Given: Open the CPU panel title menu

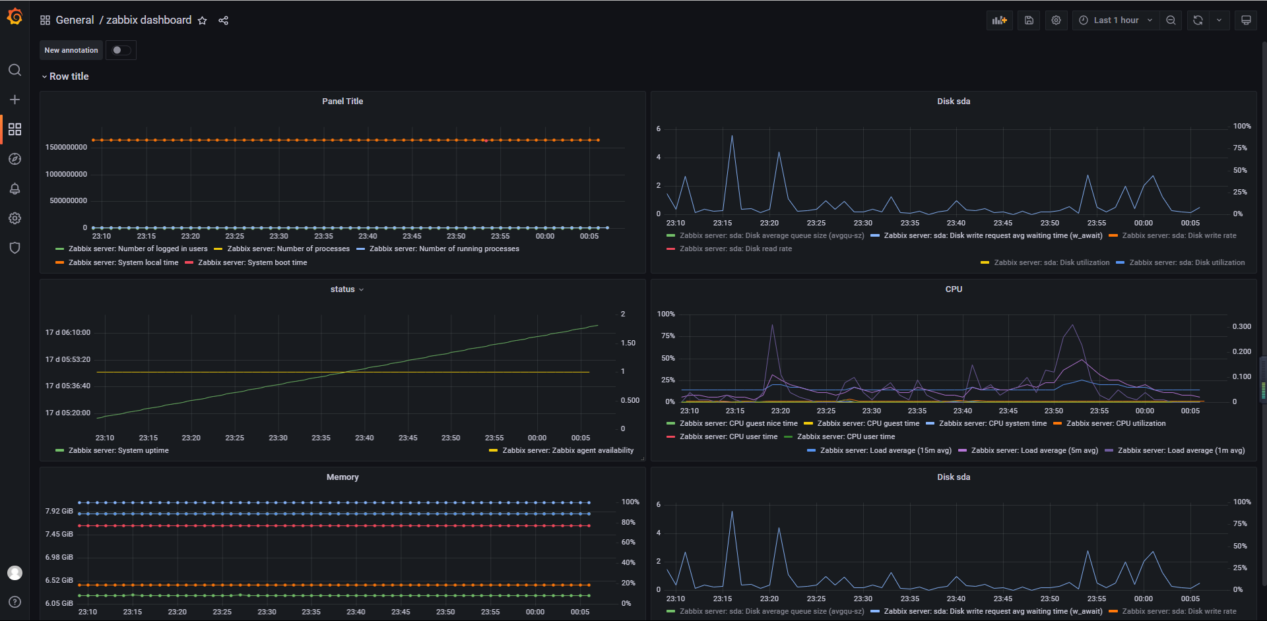Looking at the screenshot, I should (x=954, y=289).
